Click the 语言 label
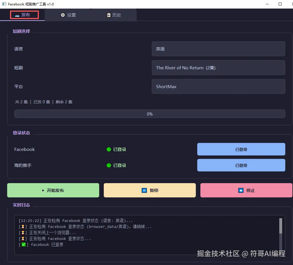The width and height of the screenshot is (293, 265). pos(19,49)
